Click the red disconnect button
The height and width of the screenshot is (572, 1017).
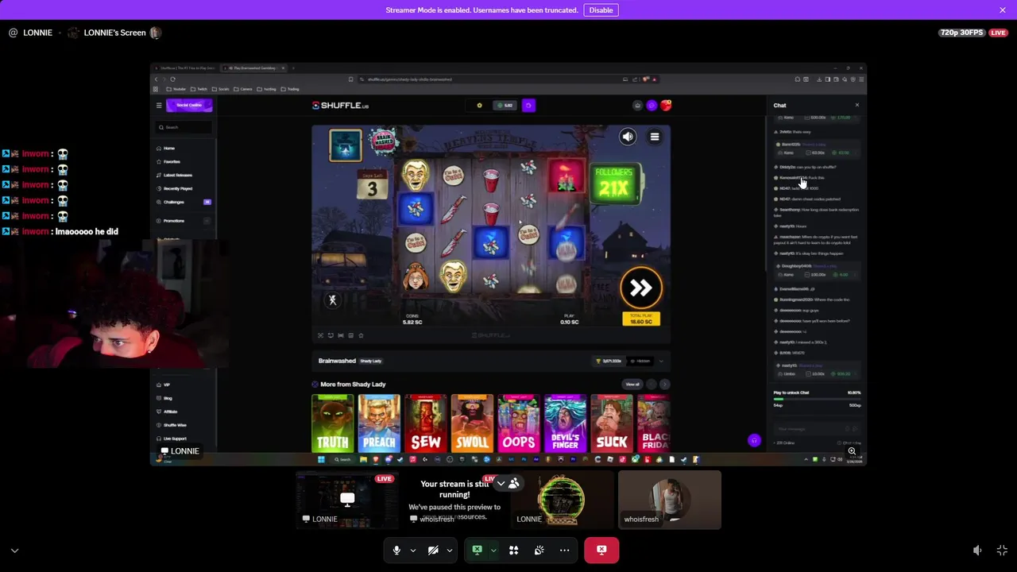pos(601,550)
